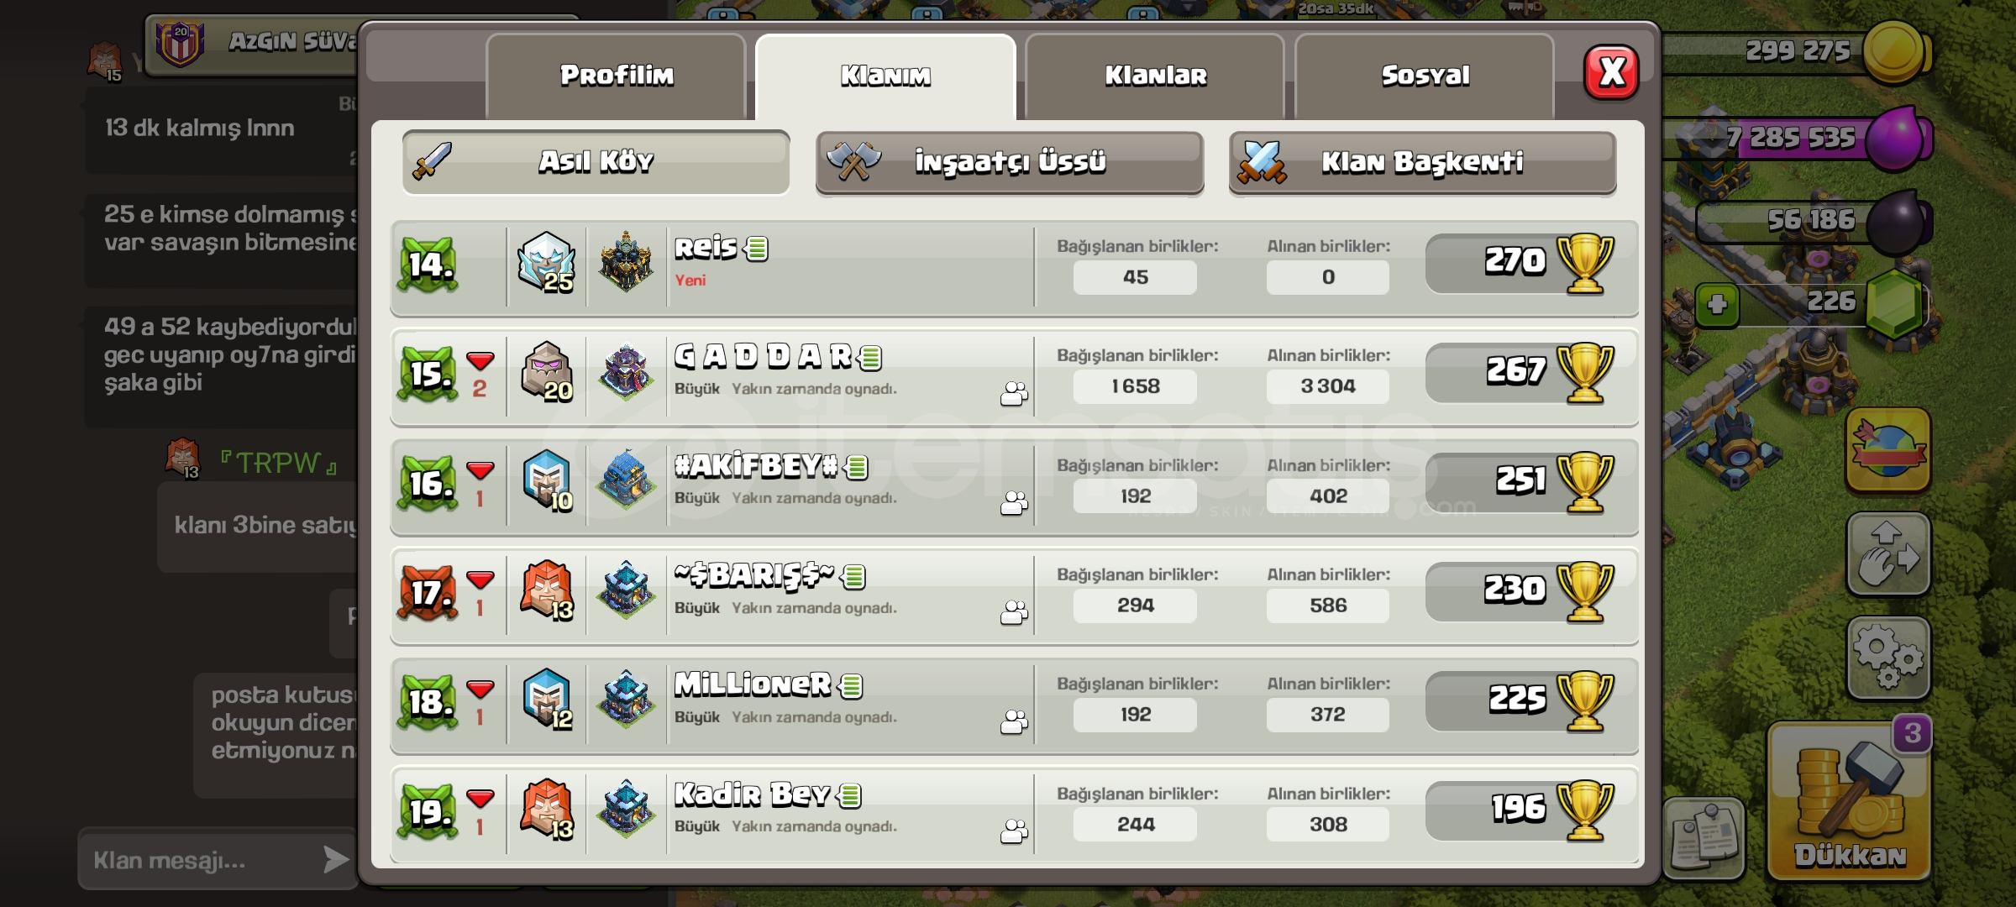Screen dimensions: 2016x907
Task: Click the friend icon on GADDAR's row
Action: pyautogui.click(x=1014, y=393)
